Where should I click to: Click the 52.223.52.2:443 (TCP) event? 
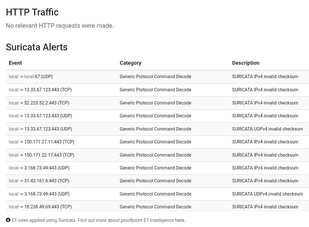39,103
